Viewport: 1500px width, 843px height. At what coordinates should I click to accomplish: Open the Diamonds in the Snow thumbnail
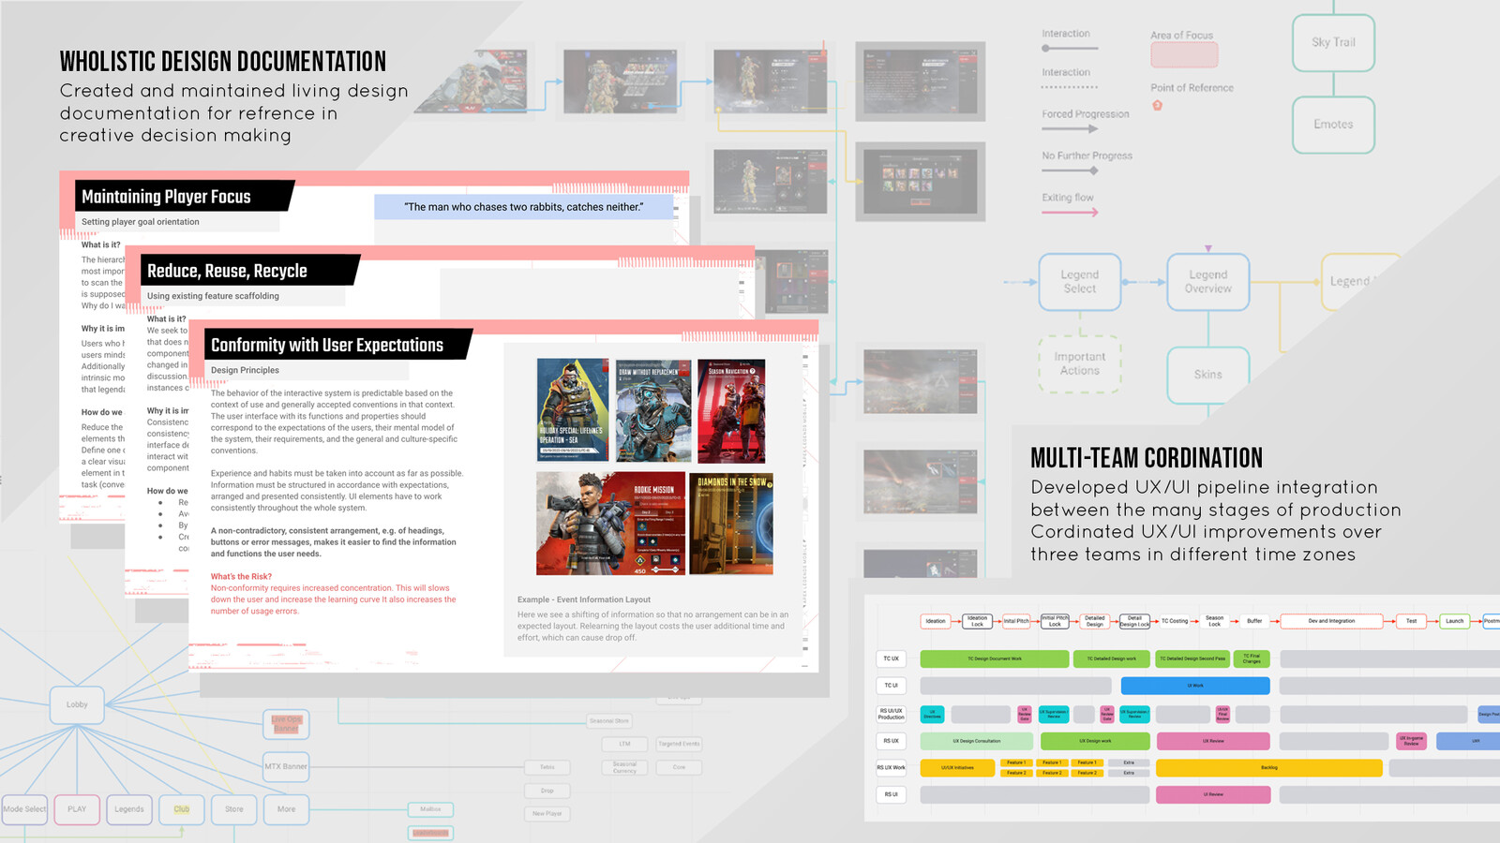point(731,524)
